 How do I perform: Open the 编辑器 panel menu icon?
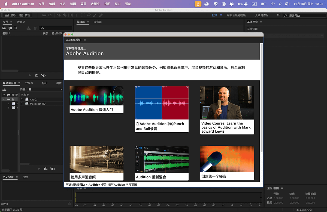click(x=88, y=22)
